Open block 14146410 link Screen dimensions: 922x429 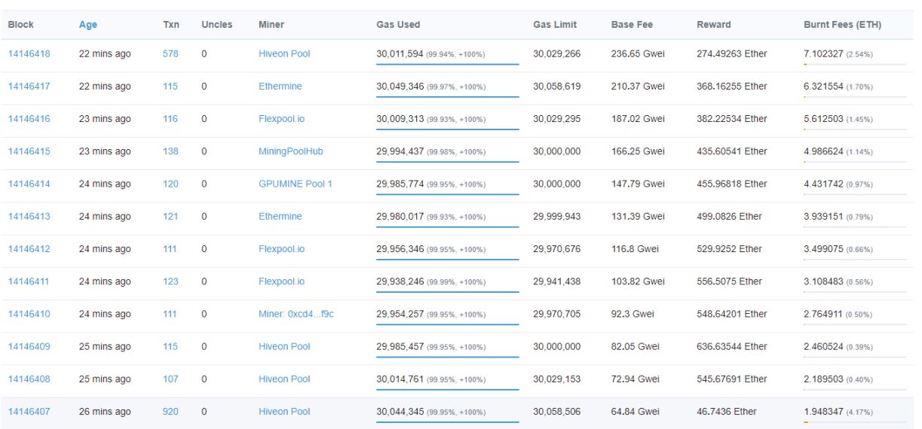click(29, 314)
